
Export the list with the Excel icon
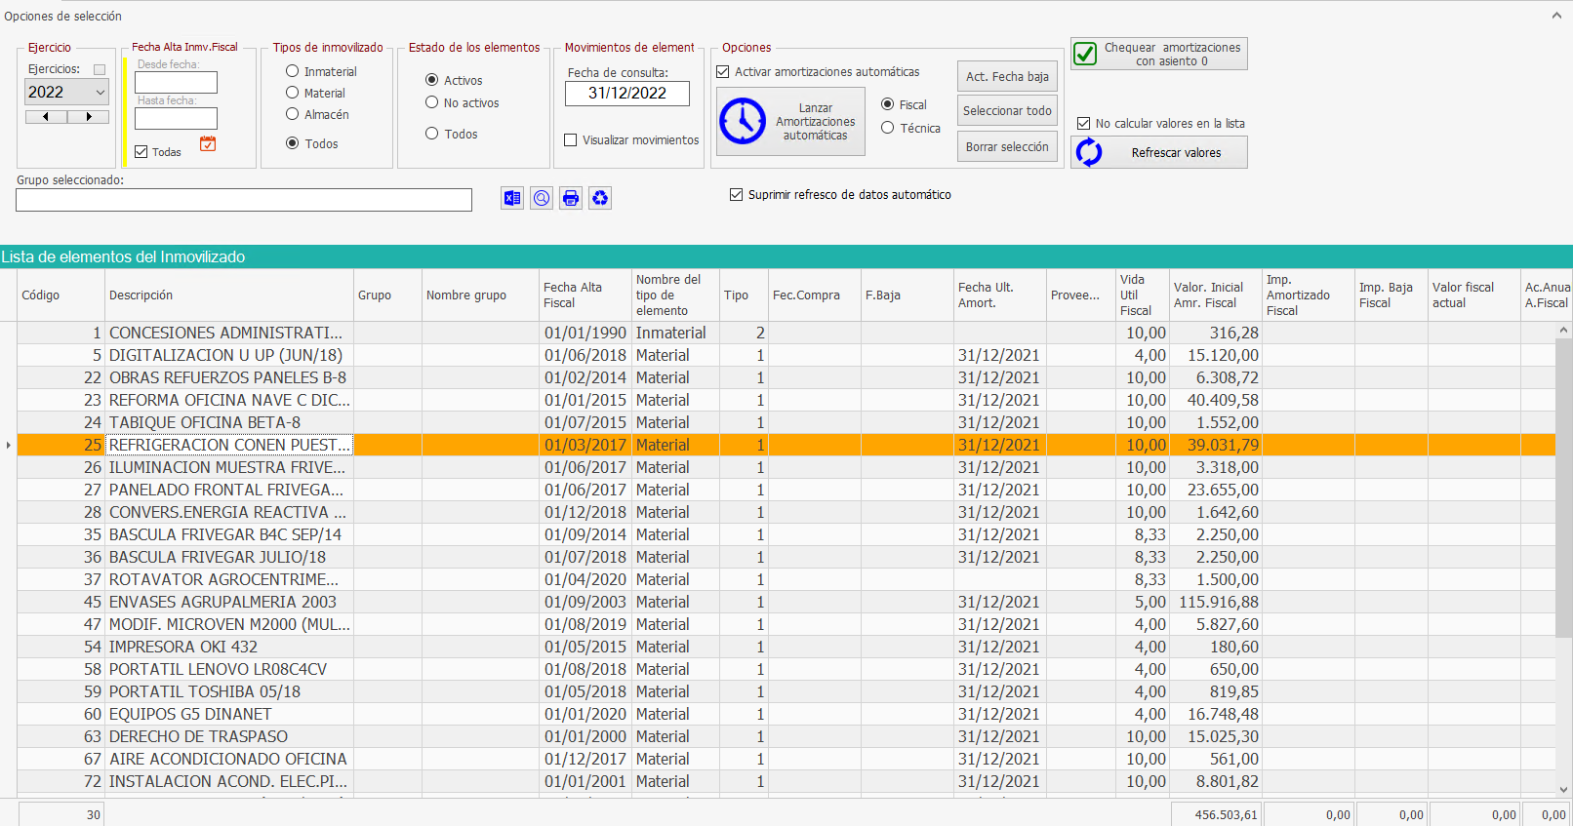point(512,198)
